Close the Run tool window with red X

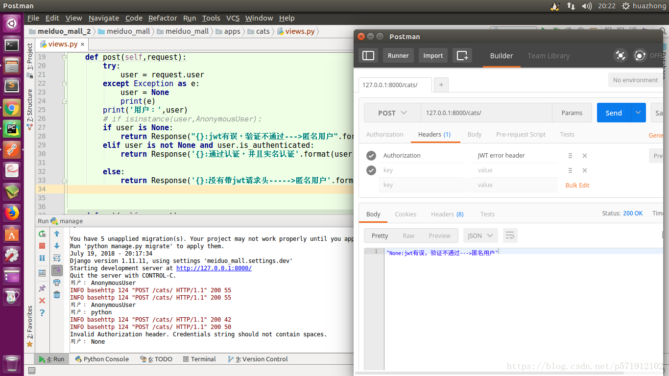point(42,301)
